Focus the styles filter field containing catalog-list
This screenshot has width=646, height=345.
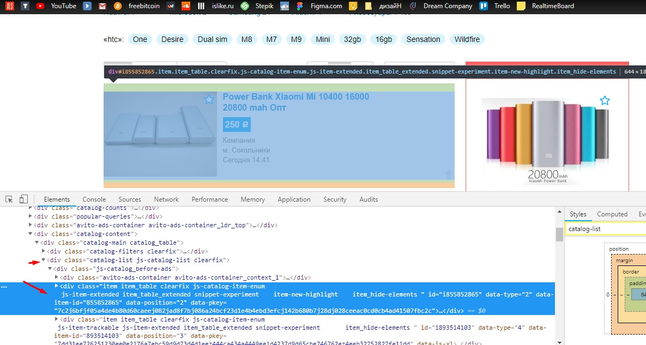(606, 229)
